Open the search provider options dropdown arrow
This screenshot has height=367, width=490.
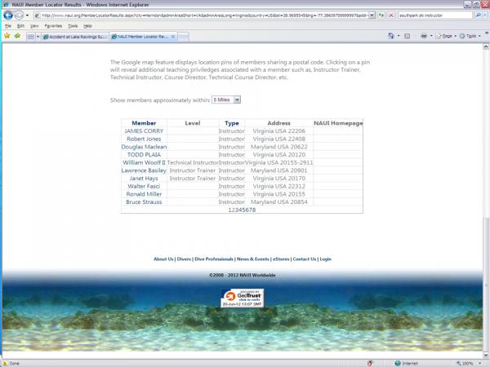tap(484, 15)
